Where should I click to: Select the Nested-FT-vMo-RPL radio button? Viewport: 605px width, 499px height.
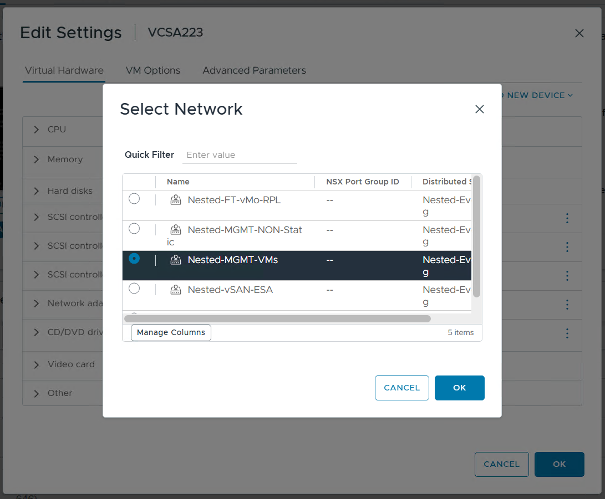(134, 199)
